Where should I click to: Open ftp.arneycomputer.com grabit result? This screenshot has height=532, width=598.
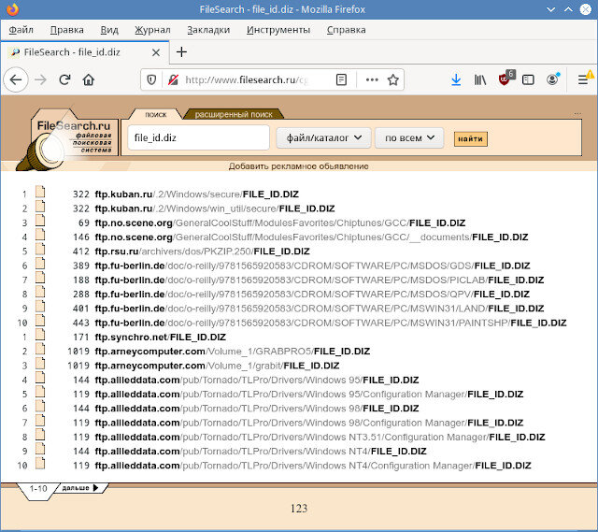(x=217, y=366)
